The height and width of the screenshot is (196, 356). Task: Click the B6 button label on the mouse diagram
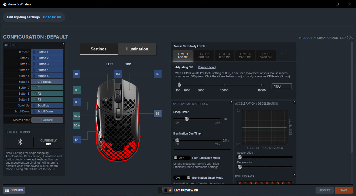click(x=158, y=114)
